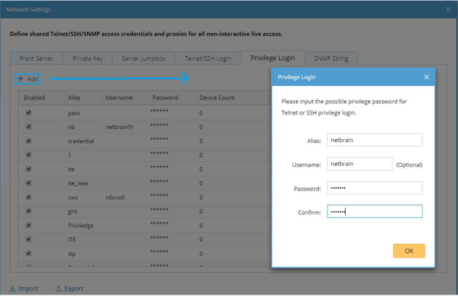Click into the Alias input field
The width and height of the screenshot is (458, 296).
[x=374, y=140]
